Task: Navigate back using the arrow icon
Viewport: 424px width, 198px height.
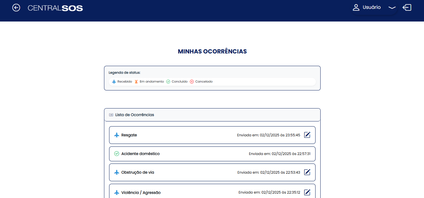Action: pos(16,8)
